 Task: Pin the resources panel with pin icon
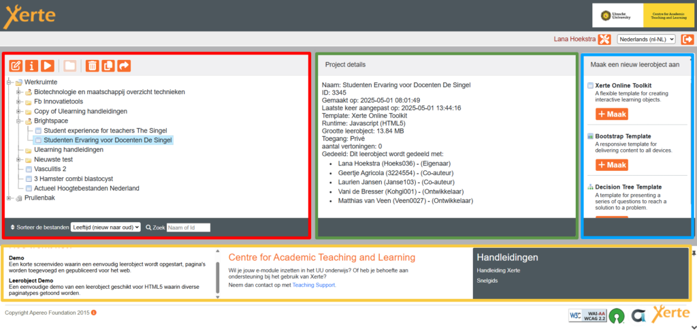pyautogui.click(x=694, y=253)
